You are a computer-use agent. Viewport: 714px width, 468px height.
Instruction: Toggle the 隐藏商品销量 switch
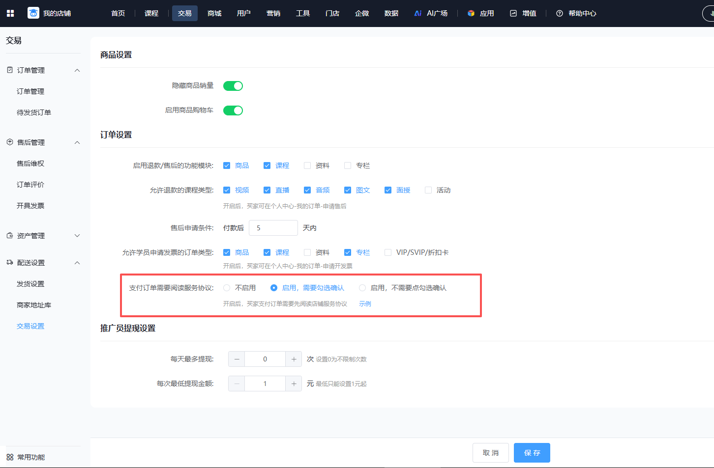coord(233,86)
